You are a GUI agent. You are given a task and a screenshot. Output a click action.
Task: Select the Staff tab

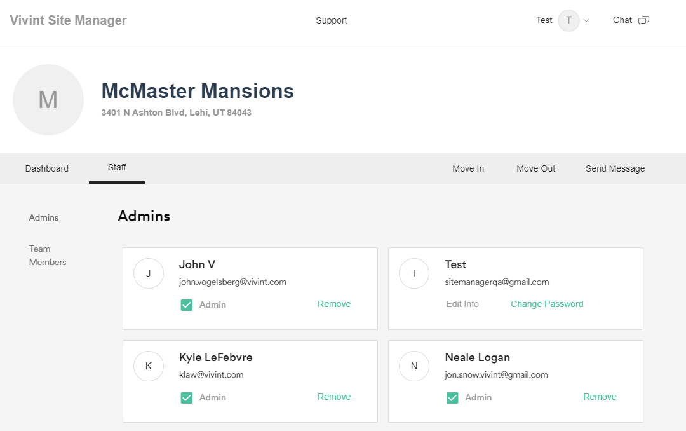(117, 168)
